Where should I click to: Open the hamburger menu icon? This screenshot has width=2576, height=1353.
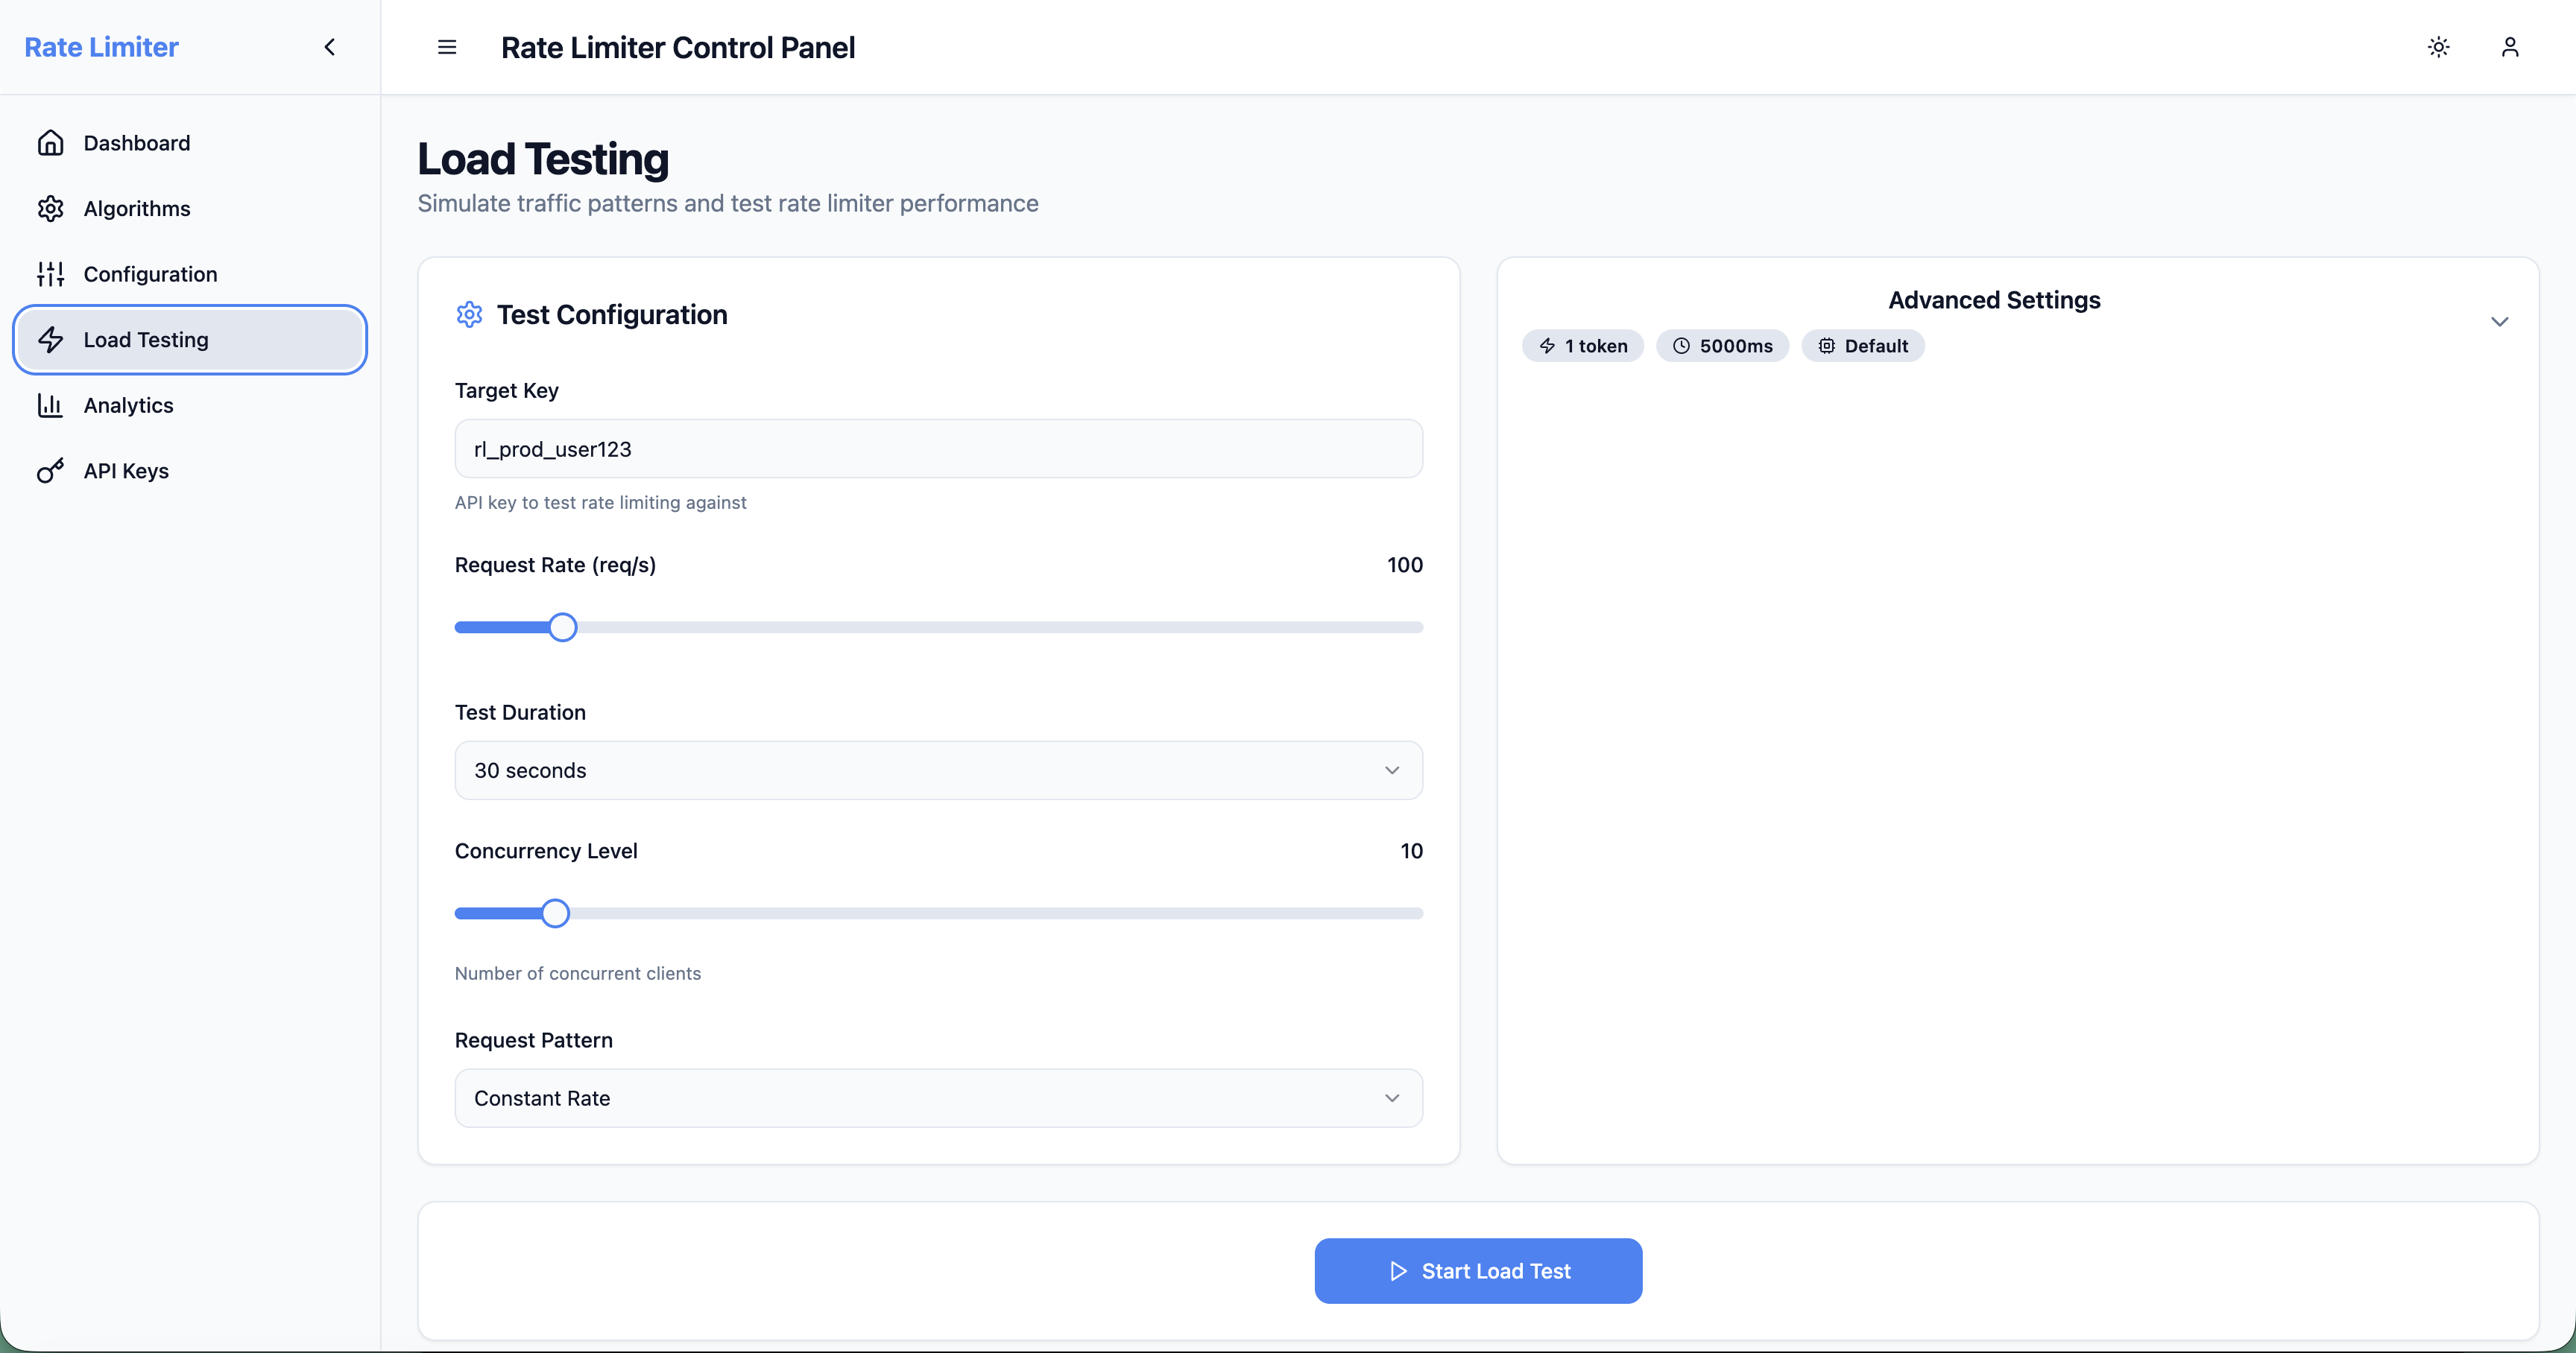(x=447, y=47)
